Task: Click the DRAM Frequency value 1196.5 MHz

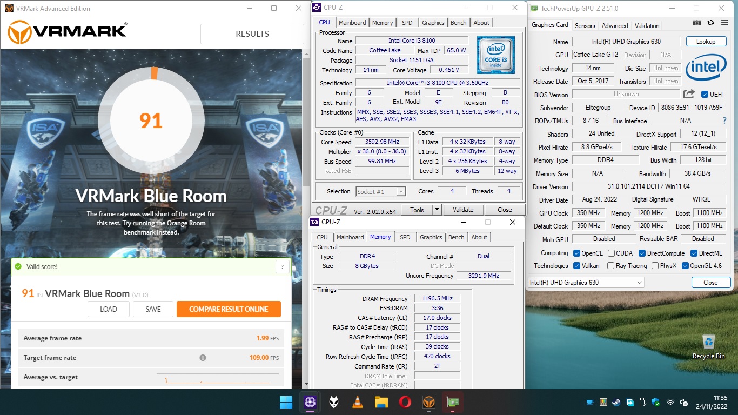Action: point(438,298)
